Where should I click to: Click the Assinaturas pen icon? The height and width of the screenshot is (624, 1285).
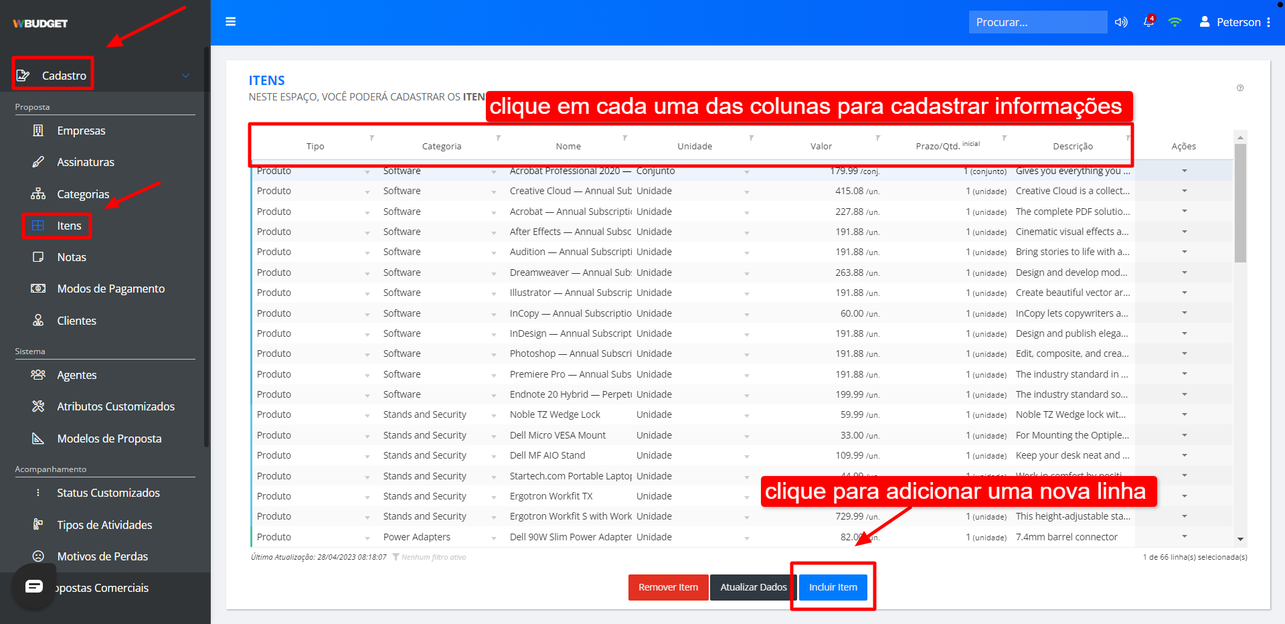(38, 162)
